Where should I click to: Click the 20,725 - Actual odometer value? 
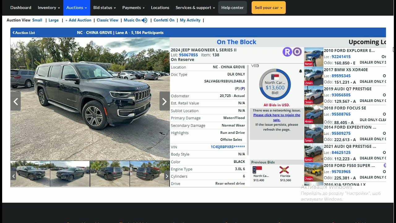232,96
